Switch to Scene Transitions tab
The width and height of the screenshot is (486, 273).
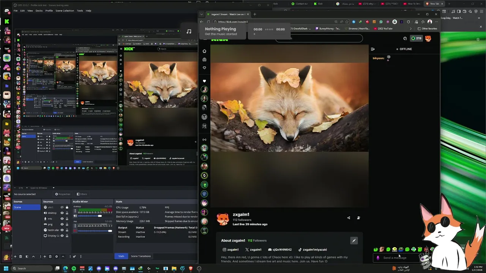pyautogui.click(x=141, y=256)
